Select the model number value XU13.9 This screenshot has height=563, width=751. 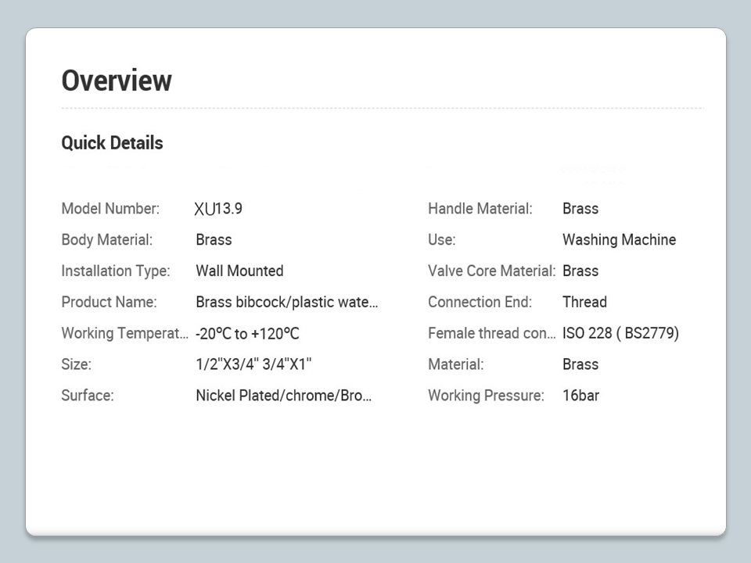[218, 209]
